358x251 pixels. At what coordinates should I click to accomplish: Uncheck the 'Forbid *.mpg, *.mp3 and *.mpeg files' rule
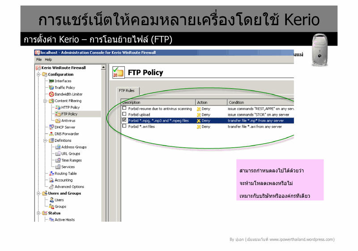[124, 120]
